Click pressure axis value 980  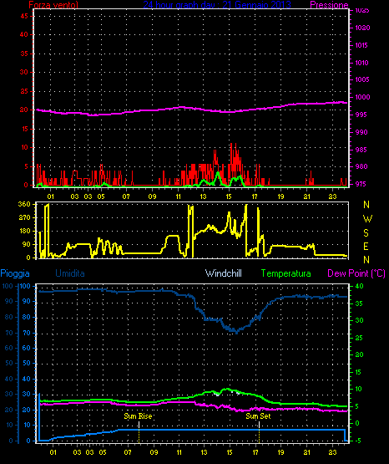coord(361,166)
